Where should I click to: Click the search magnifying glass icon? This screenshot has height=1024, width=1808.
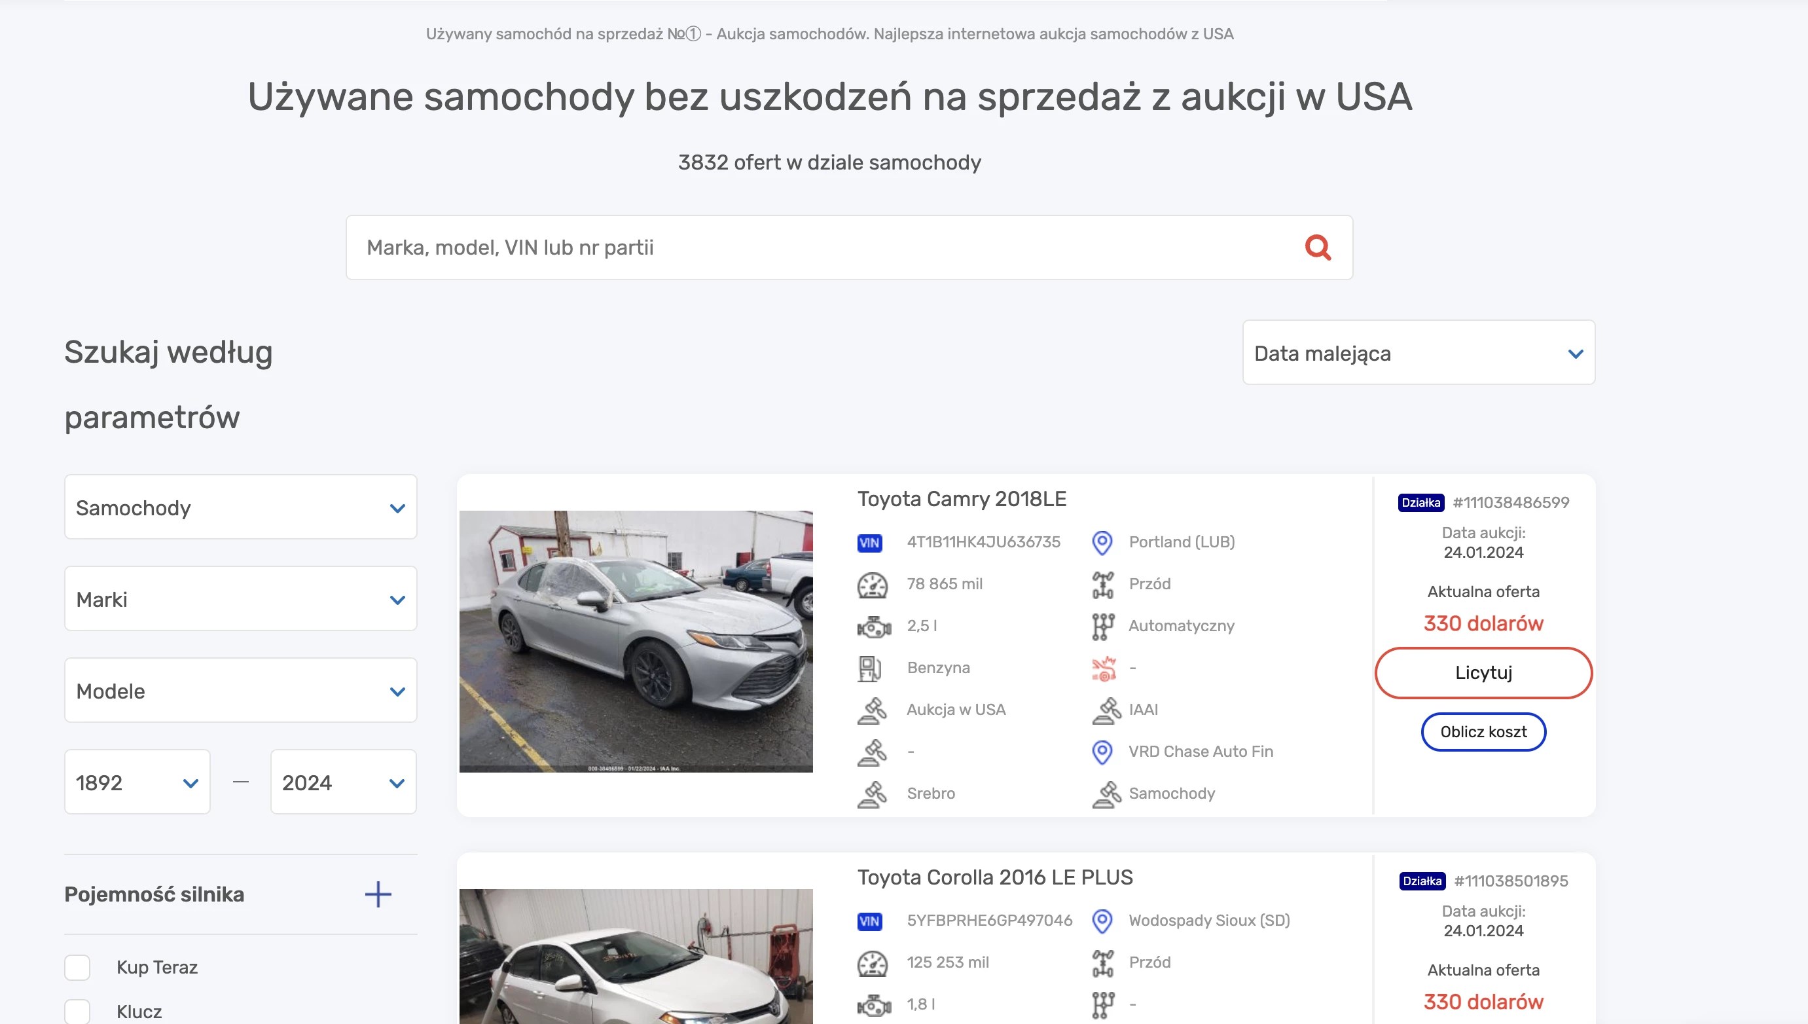click(x=1319, y=246)
